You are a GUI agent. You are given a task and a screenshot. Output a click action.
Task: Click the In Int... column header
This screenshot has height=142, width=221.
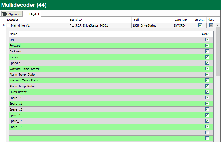200,20
